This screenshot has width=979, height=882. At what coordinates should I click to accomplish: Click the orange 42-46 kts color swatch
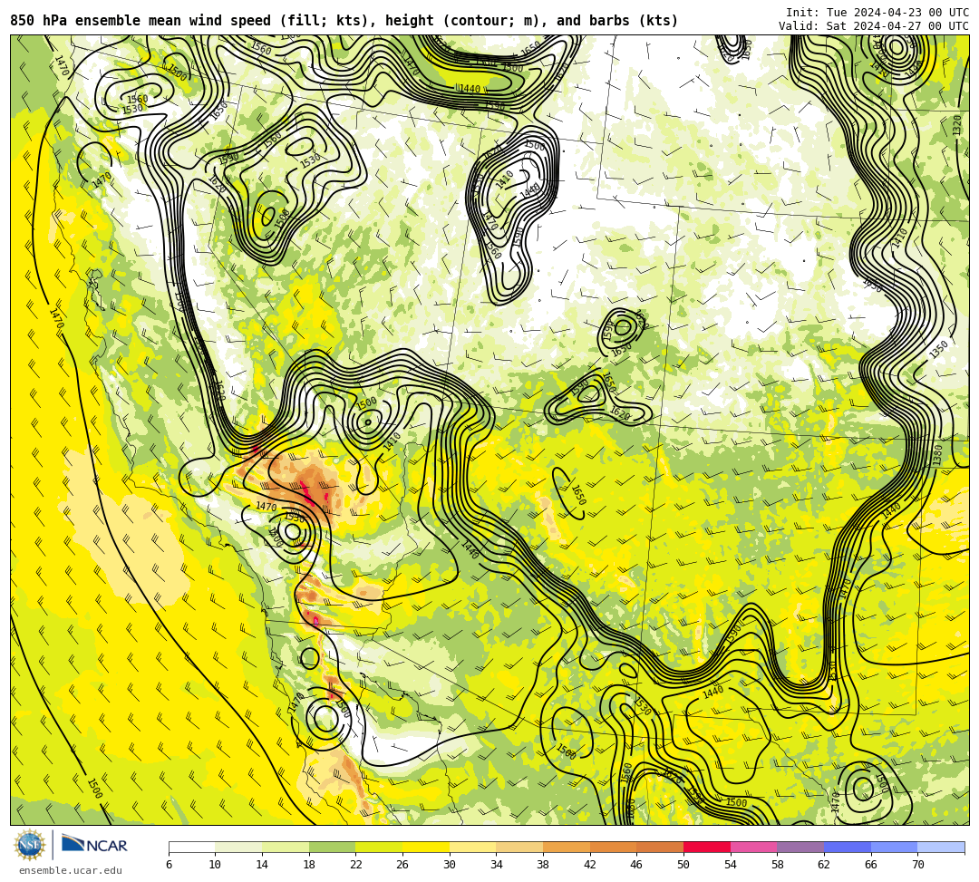(x=613, y=847)
